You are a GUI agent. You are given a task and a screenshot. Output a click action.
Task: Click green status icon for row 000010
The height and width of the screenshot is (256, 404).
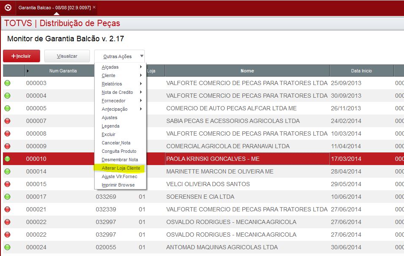(x=8, y=159)
